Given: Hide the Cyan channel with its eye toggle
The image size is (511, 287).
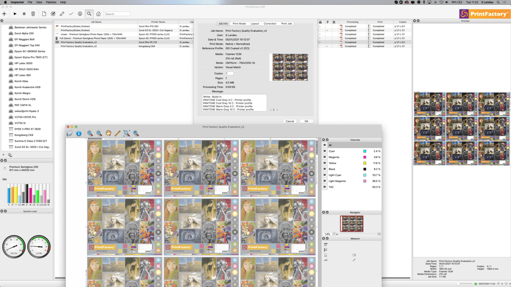Looking at the screenshot, I should click(324, 151).
